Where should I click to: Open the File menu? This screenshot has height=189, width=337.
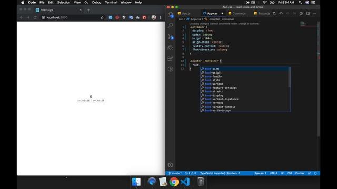(42, 2)
